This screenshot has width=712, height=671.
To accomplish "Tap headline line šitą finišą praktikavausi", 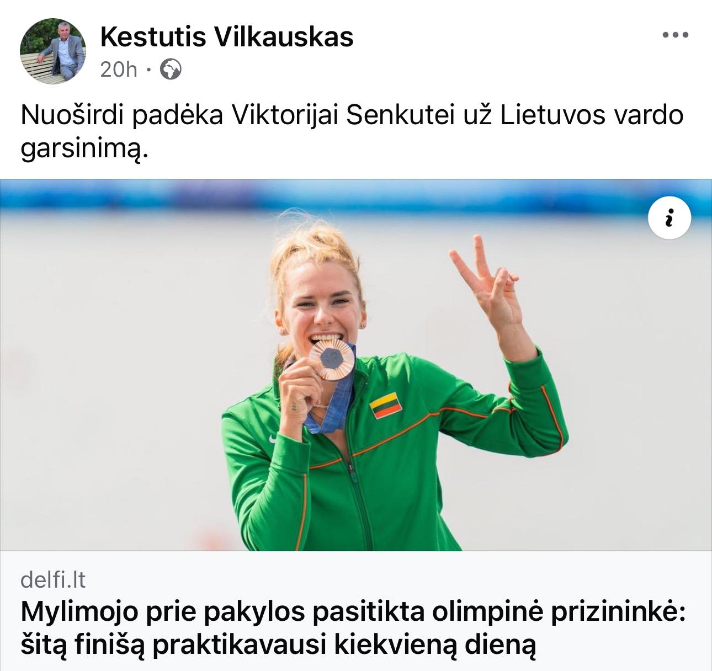I will pyautogui.click(x=278, y=645).
